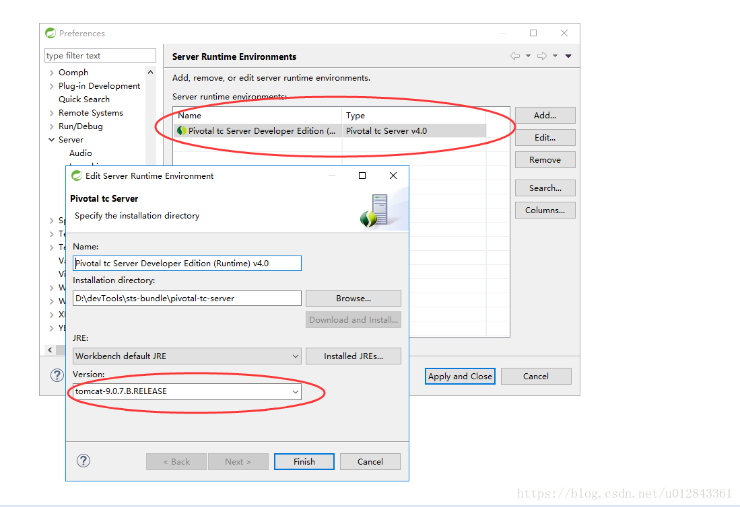Image resolution: width=740 pixels, height=507 pixels.
Task: Click the Installation directory text field
Action: point(187,299)
